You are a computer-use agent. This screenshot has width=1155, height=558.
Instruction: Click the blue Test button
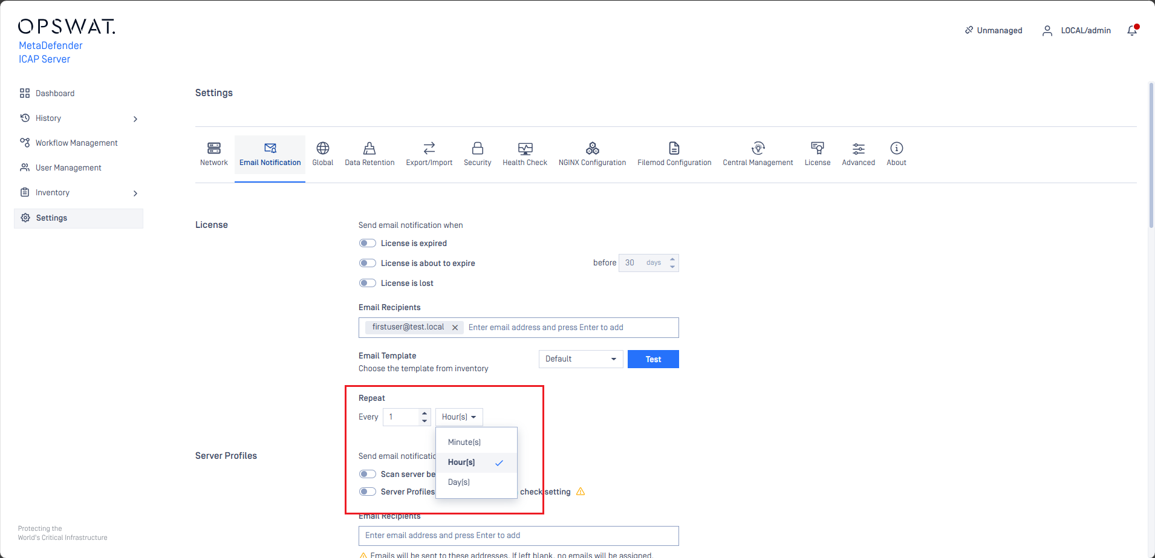[653, 359]
